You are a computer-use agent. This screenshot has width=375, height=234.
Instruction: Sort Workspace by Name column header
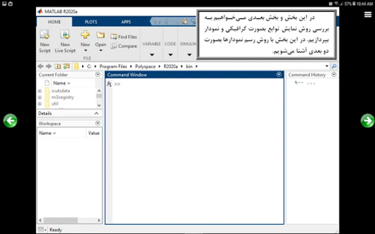coord(47,133)
